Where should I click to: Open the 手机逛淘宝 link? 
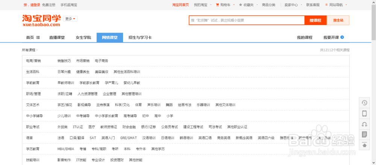[69, 5]
